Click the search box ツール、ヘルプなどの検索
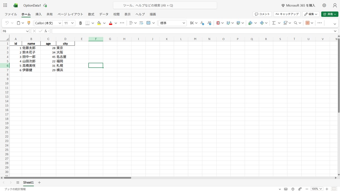 click(165, 5)
